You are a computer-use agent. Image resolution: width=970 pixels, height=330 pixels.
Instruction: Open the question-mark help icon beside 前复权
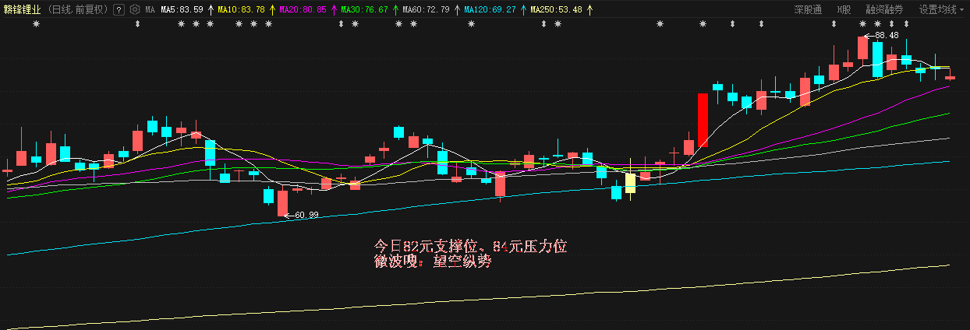point(119,10)
